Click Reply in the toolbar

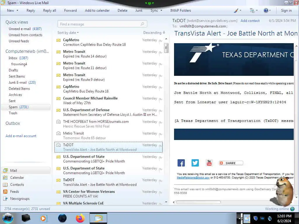coord(31,10)
